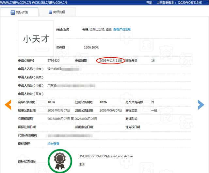Viewport: 209px width, 173px height.
Task: Click the 初审公告期号 value 1014
Action: 51,102
